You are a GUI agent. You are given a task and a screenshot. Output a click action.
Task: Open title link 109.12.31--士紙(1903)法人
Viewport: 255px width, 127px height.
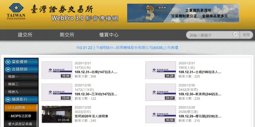point(200,72)
